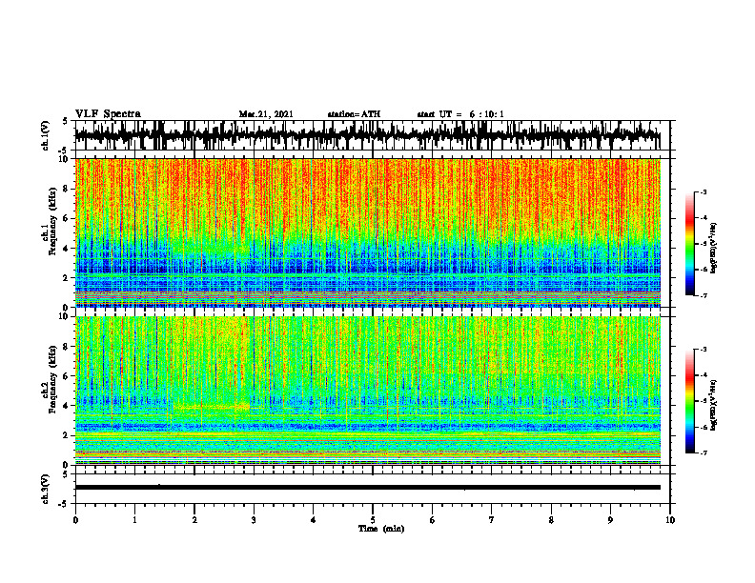Screen dimensions: 755x583
Task: Click time axis tick label "8"
Action: [551, 520]
